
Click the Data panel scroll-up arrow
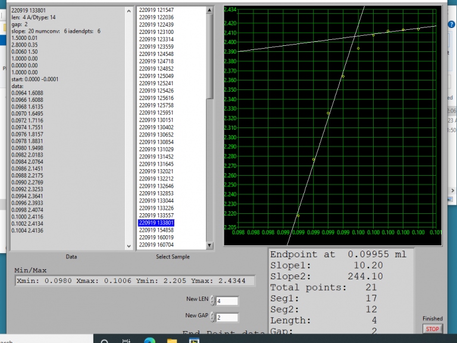tap(129, 11)
